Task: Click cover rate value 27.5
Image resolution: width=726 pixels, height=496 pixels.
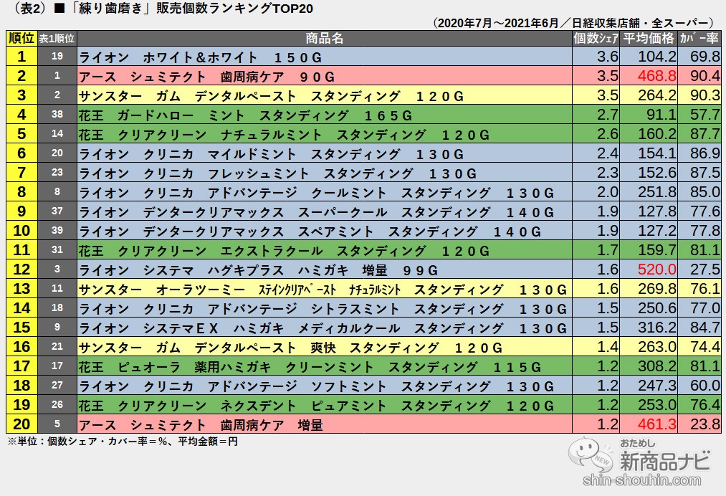Action: (705, 270)
